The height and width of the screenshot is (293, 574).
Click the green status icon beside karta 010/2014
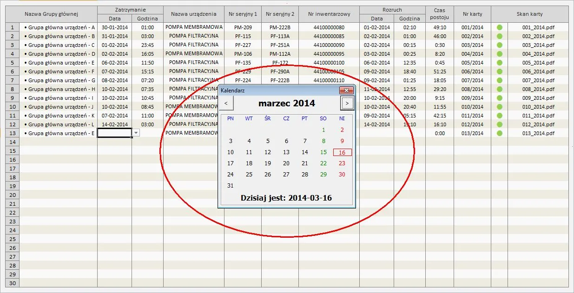tap(499, 107)
